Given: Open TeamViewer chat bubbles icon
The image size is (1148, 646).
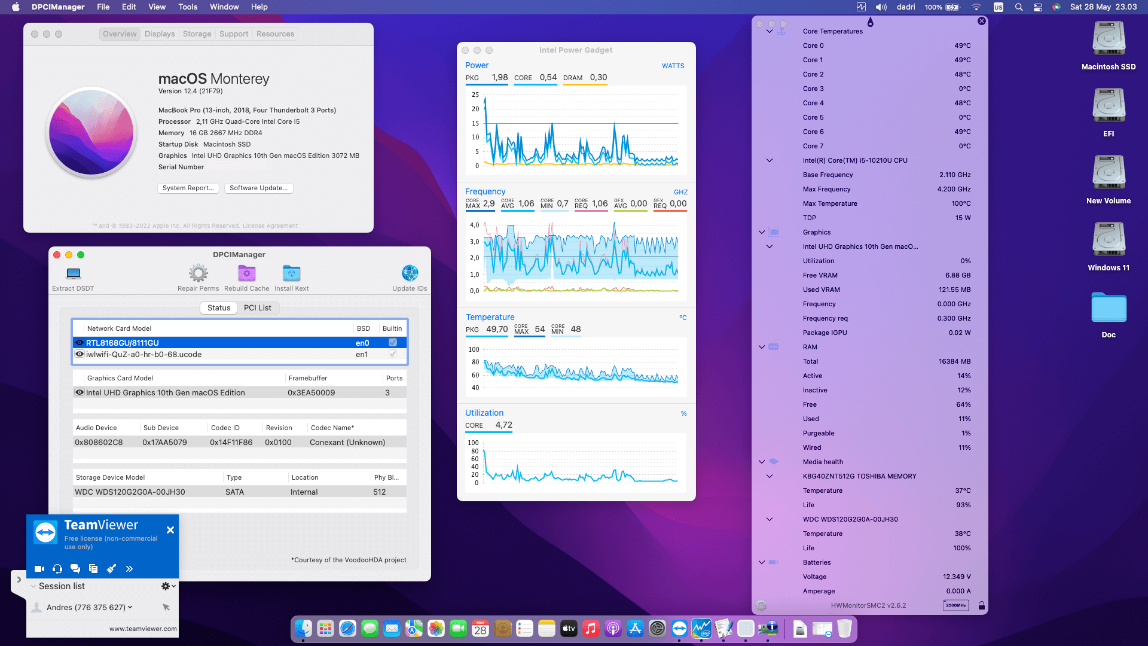Looking at the screenshot, I should coord(75,569).
